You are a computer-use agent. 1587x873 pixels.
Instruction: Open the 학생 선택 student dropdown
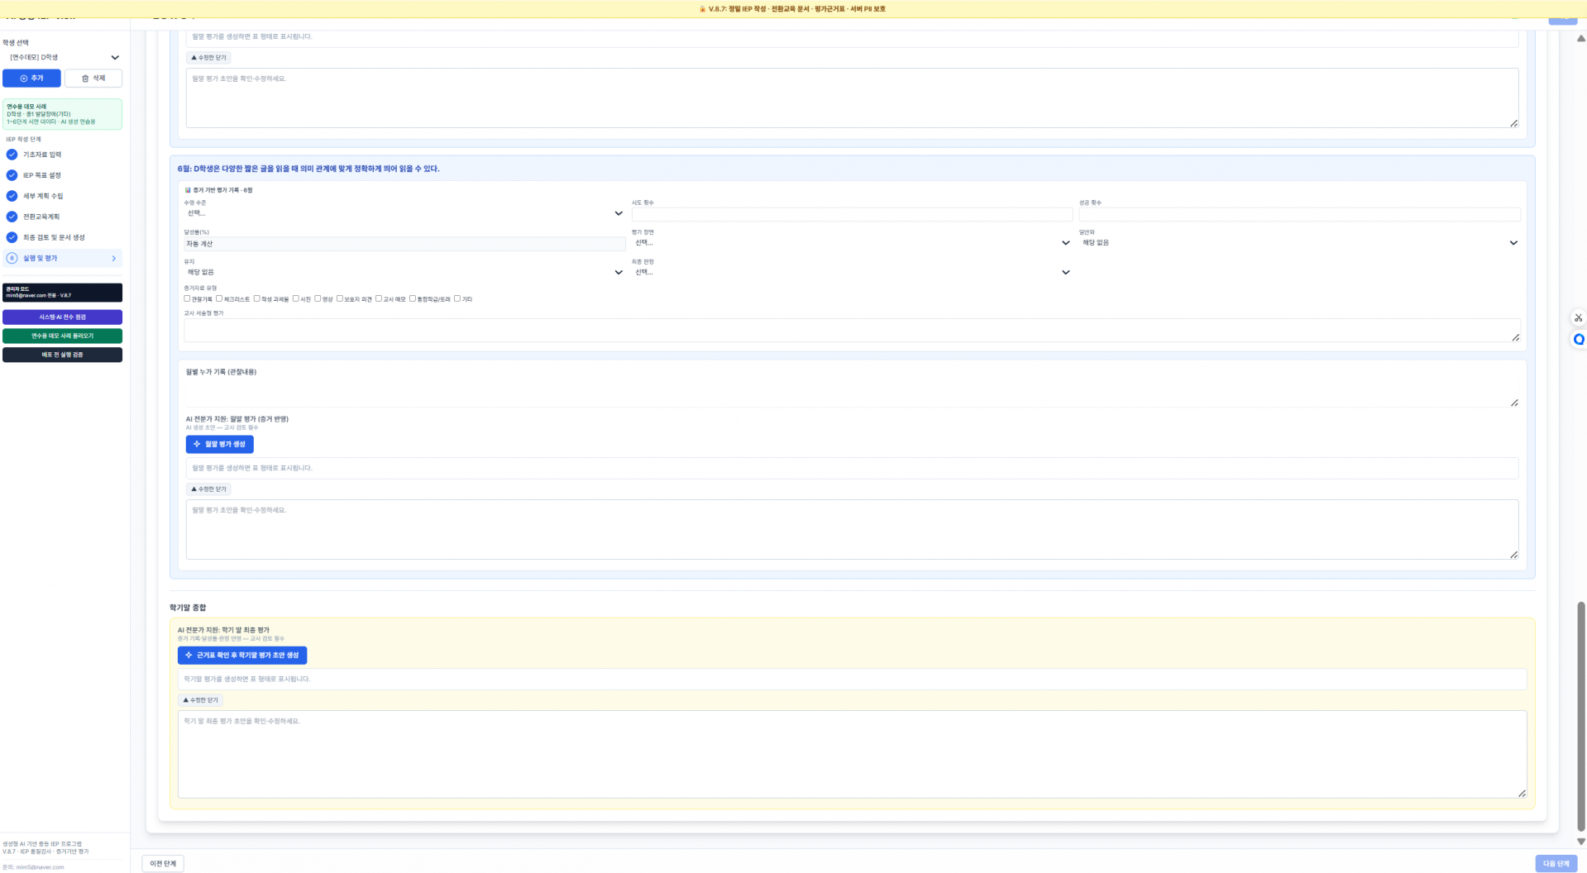point(63,57)
